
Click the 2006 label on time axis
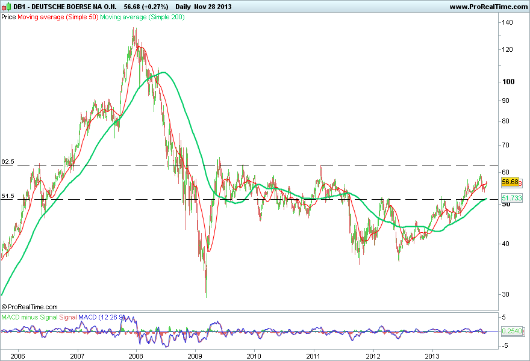[17, 356]
